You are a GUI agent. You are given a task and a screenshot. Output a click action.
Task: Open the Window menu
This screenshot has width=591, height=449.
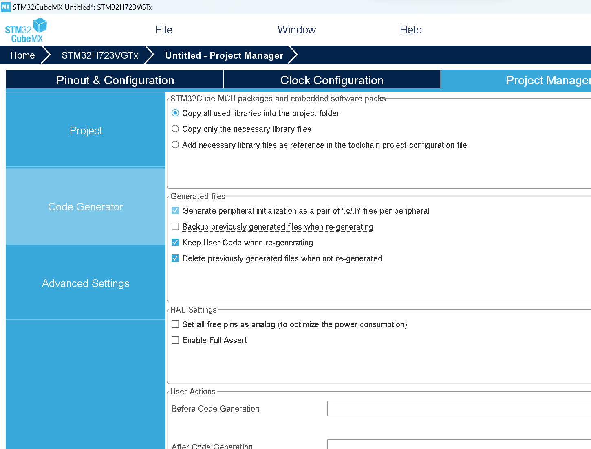tap(297, 30)
